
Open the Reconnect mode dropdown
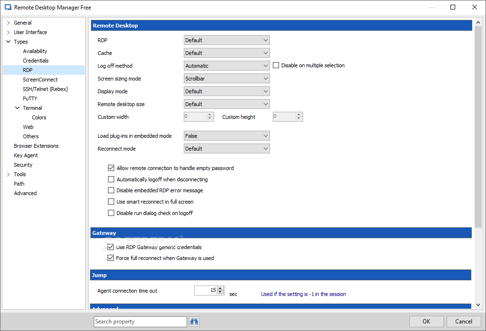point(226,149)
